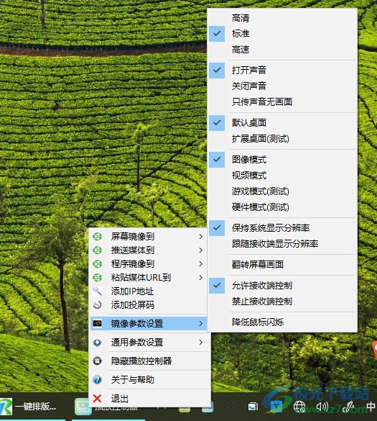Screen dimensions: 377x421
Task: Expand 程序镜像到 submenu arrow
Action: (x=201, y=264)
